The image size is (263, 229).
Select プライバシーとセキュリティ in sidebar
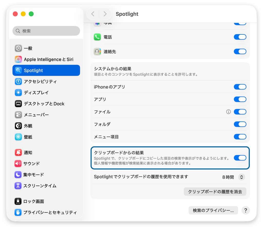point(46,212)
